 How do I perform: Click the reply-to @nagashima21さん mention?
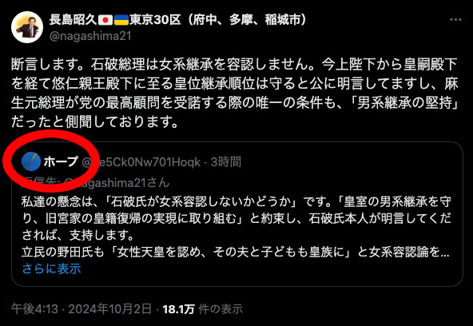click(x=117, y=182)
